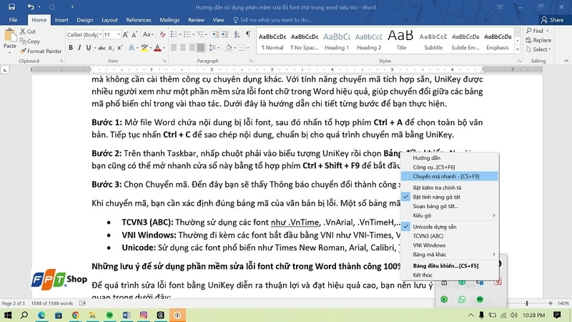Open the File tab

[x=13, y=20]
